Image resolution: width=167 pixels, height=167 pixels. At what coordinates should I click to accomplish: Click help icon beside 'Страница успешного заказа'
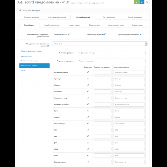pyautogui.click(x=140, y=34)
